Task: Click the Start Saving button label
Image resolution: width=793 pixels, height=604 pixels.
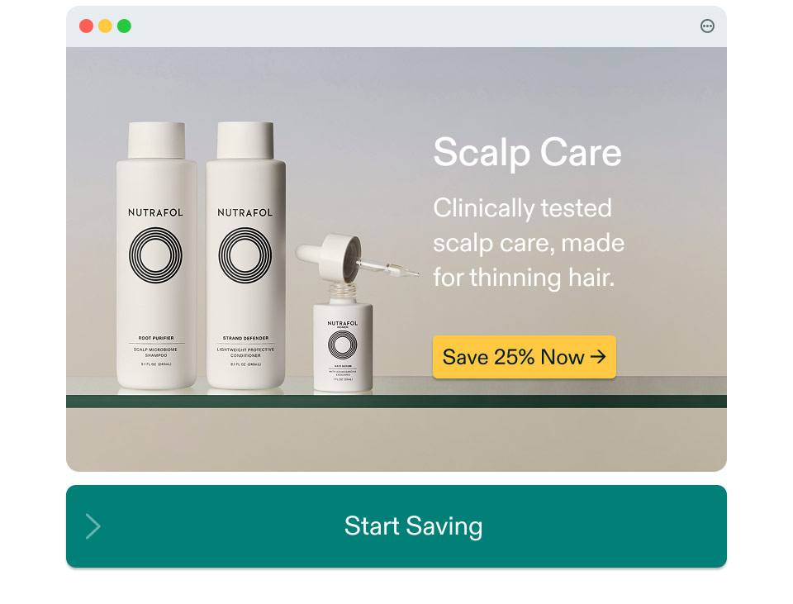Action: pos(413,526)
